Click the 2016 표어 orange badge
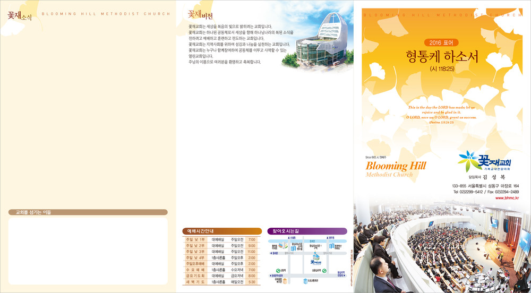 (x=441, y=42)
